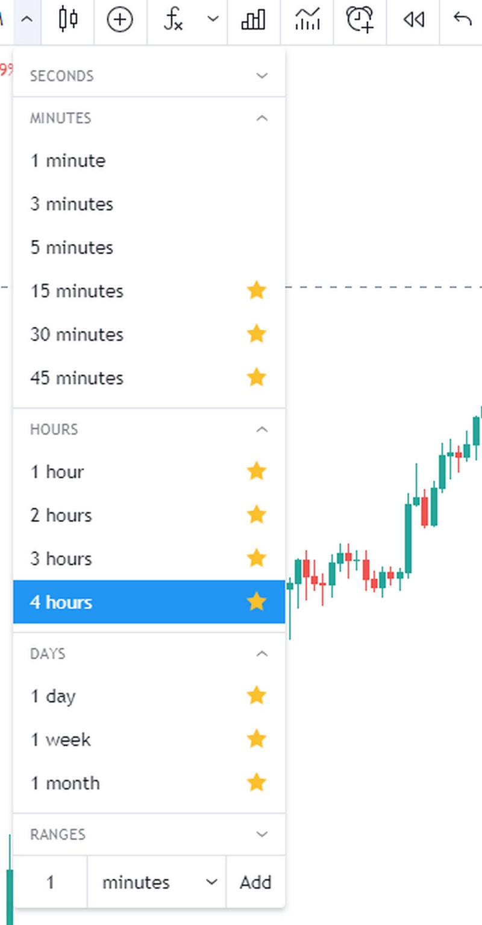Click the undo arrow icon
This screenshot has width=482, height=925.
[x=462, y=20]
